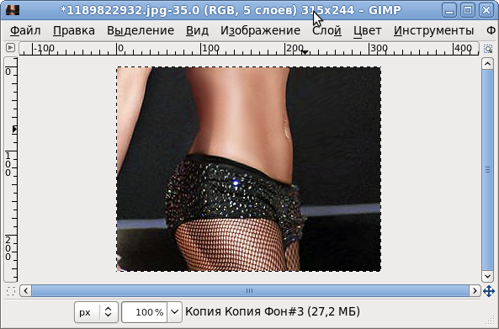Open the px units dropdown

coord(96,312)
